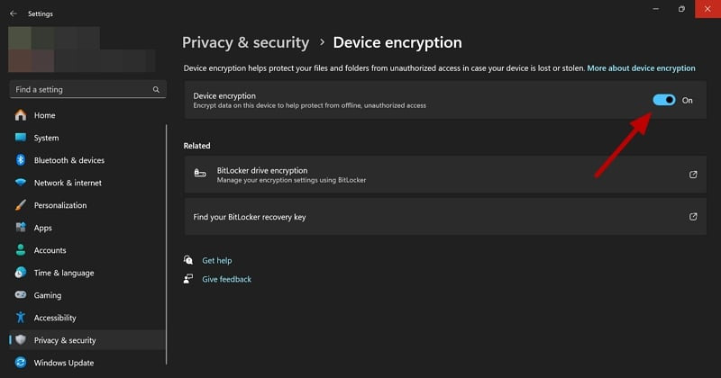Select the Accessibility figure icon

(21, 318)
